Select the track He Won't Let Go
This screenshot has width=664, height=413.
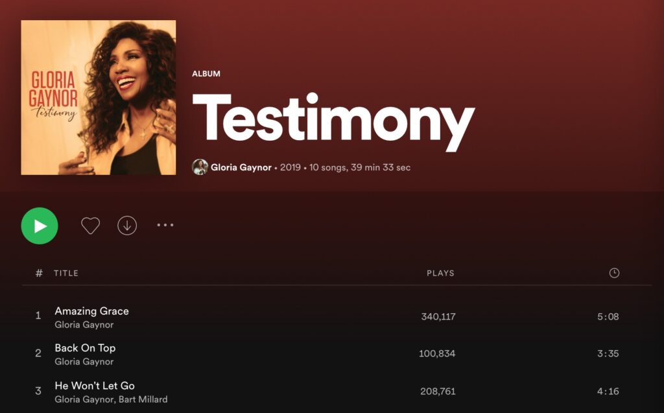[x=95, y=386]
